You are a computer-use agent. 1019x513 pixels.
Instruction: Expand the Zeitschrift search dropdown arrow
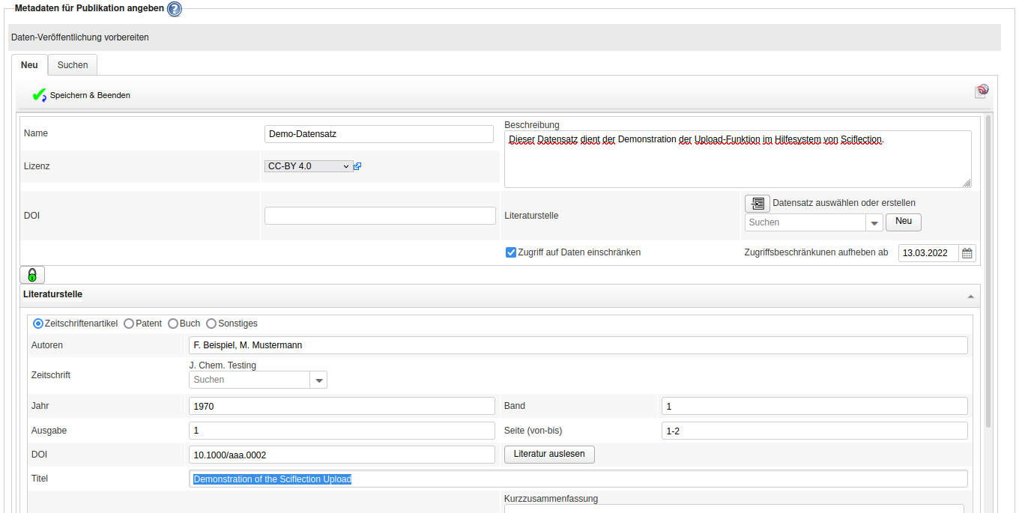319,380
